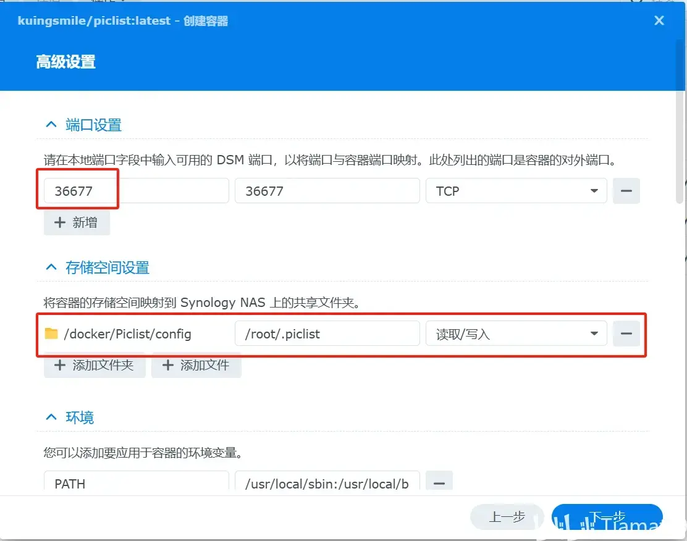Remove the 36677 port mapping row

click(x=626, y=191)
